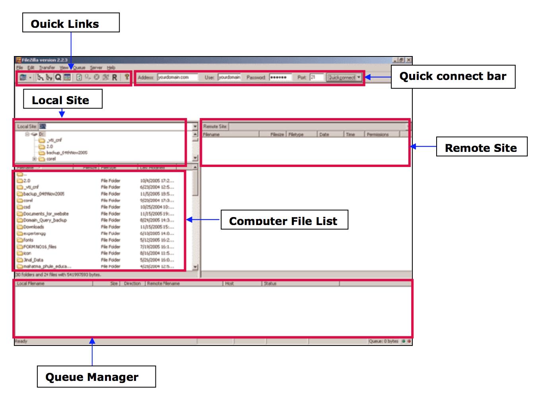
Task: Click the Remote Site path field
Action: click(x=318, y=126)
